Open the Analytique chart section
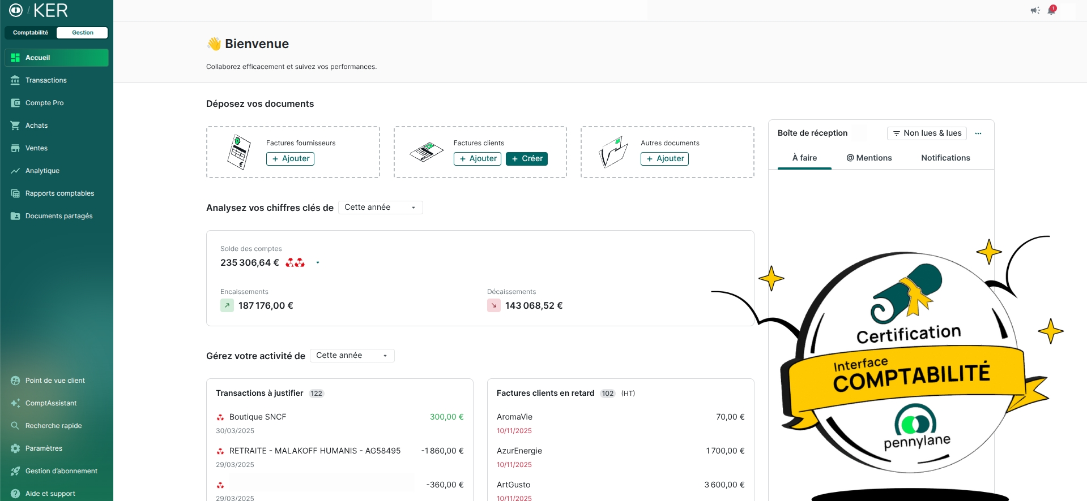The height and width of the screenshot is (501, 1087). pos(42,171)
